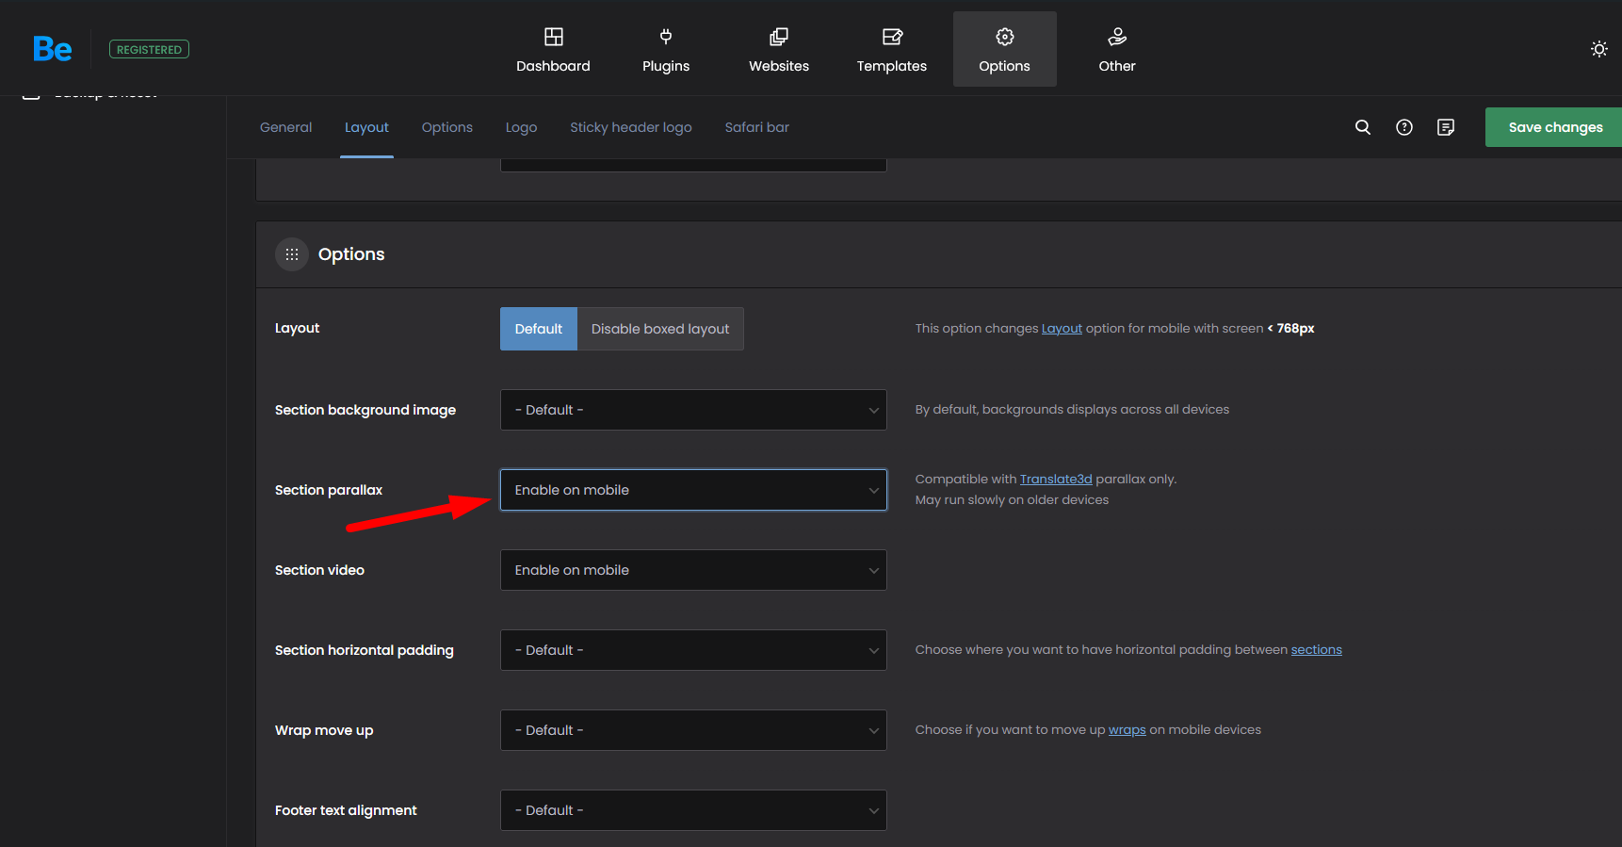
Task: Click the Section horizontal padding label
Action: coord(365,650)
